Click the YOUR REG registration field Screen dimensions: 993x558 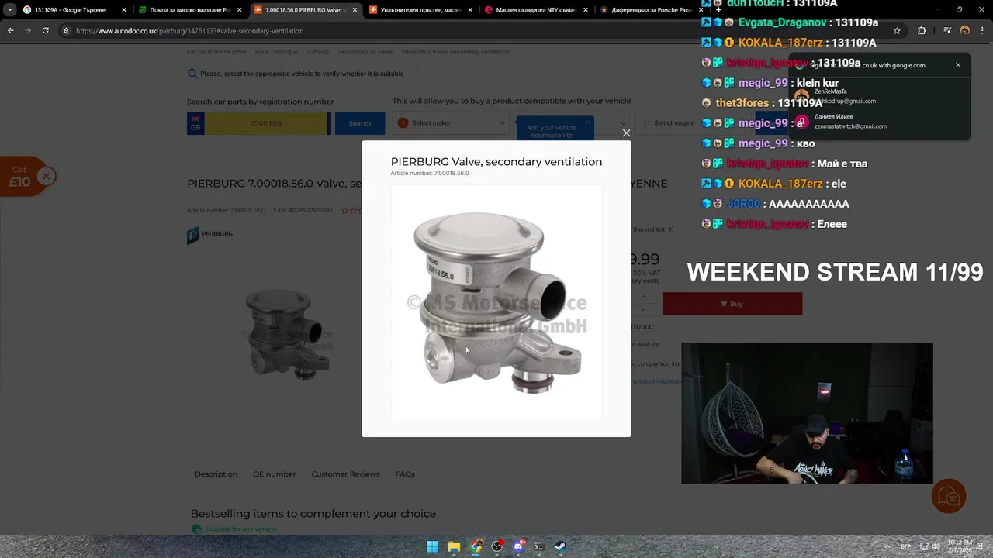coord(266,123)
